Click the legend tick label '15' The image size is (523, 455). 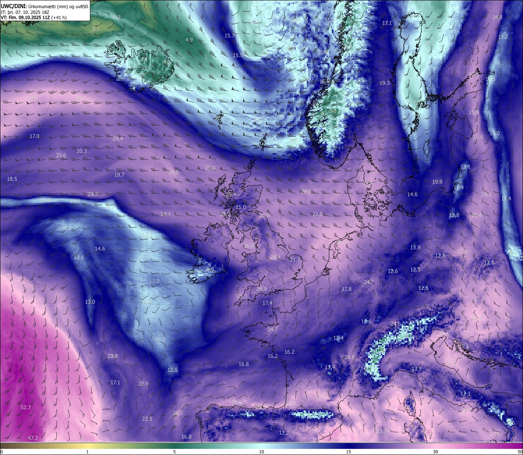(x=349, y=452)
